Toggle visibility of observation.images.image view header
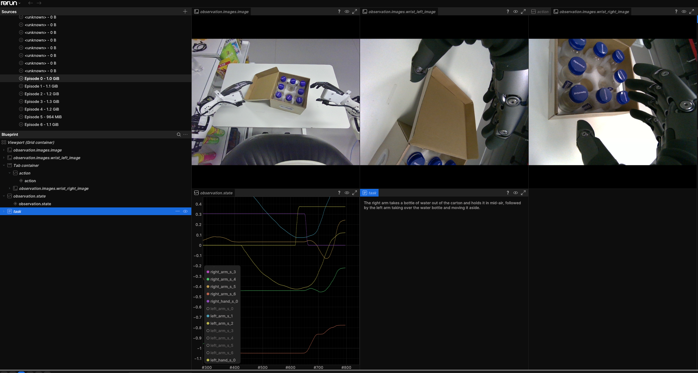 tap(347, 12)
